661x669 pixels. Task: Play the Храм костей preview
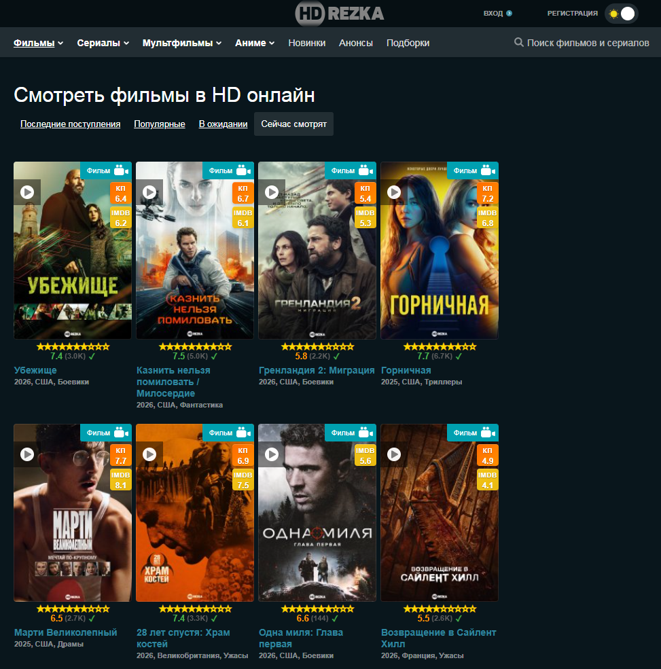(149, 454)
